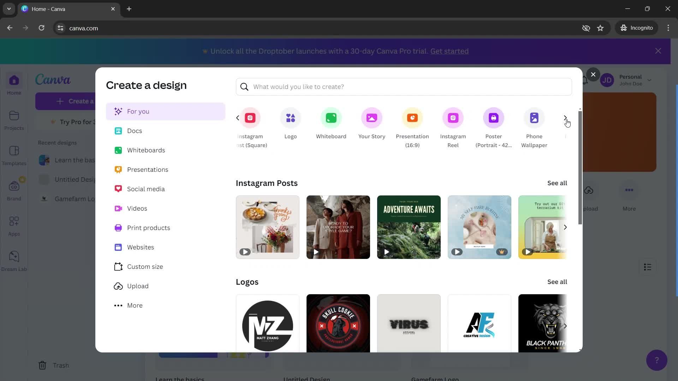678x381 pixels.
Task: Click the Social media sidebar icon
Action: coord(118,189)
